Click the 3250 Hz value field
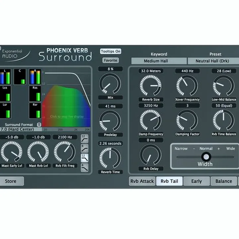 (x=151, y=106)
